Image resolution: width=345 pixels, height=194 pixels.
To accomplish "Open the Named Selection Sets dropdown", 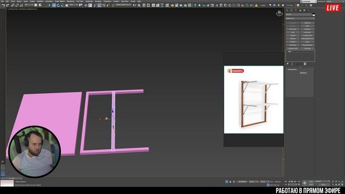I will 123,5.
